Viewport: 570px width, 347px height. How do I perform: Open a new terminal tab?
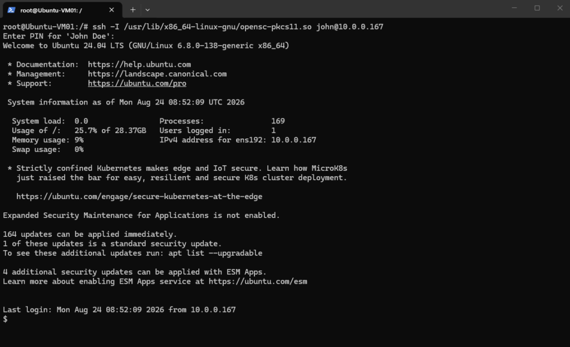coord(132,10)
